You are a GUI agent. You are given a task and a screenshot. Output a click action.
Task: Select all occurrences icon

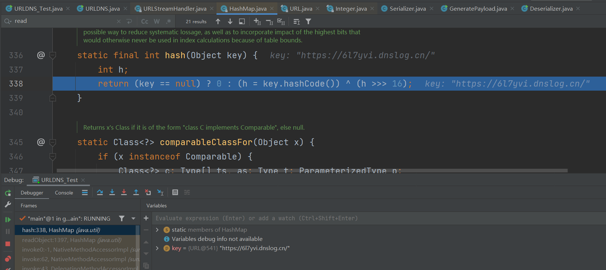[x=281, y=21]
